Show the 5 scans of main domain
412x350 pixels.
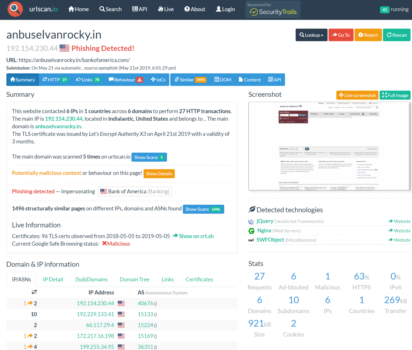(x=149, y=157)
